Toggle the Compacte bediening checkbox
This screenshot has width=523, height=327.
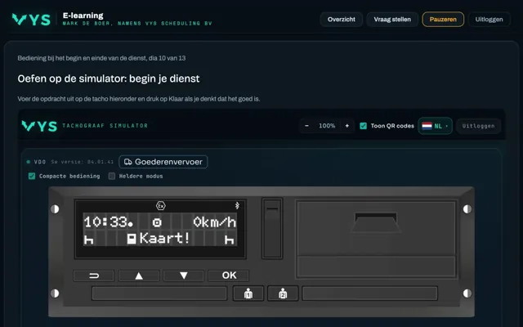click(x=32, y=176)
